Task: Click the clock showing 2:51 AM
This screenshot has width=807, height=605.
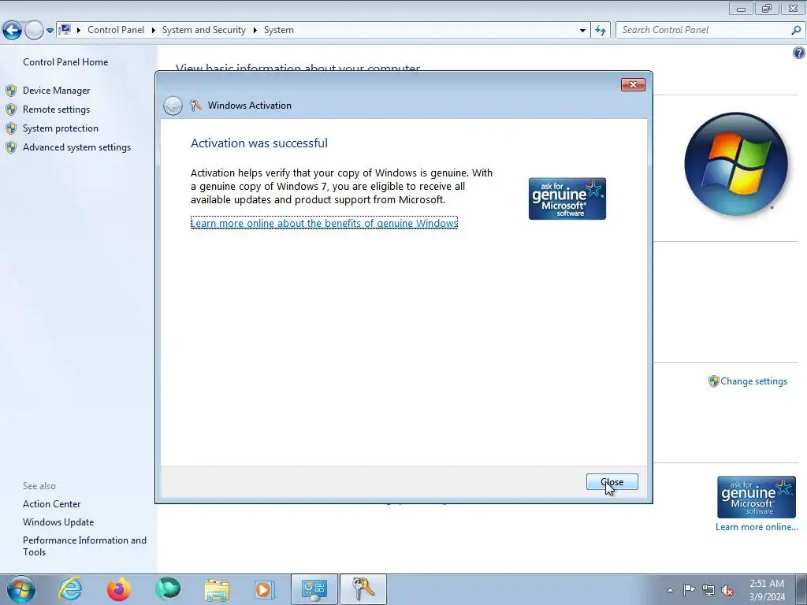Action: tap(767, 590)
